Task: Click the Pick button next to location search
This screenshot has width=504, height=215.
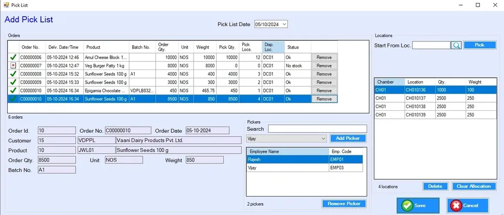Action: click(479, 45)
